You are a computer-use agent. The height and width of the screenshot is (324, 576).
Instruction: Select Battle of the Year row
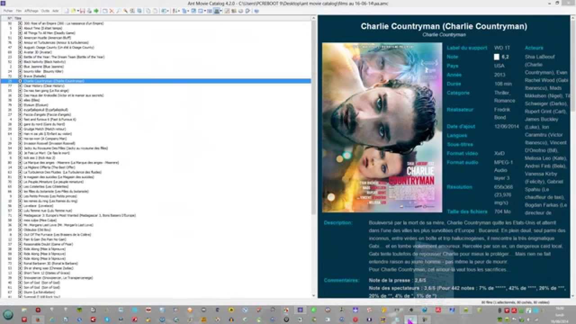click(x=156, y=57)
